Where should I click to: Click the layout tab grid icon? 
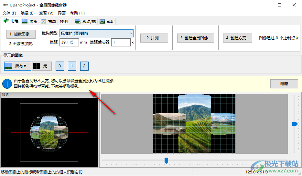pos(44,21)
